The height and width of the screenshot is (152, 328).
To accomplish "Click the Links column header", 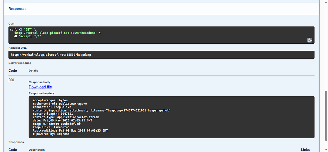I will [x=305, y=150].
